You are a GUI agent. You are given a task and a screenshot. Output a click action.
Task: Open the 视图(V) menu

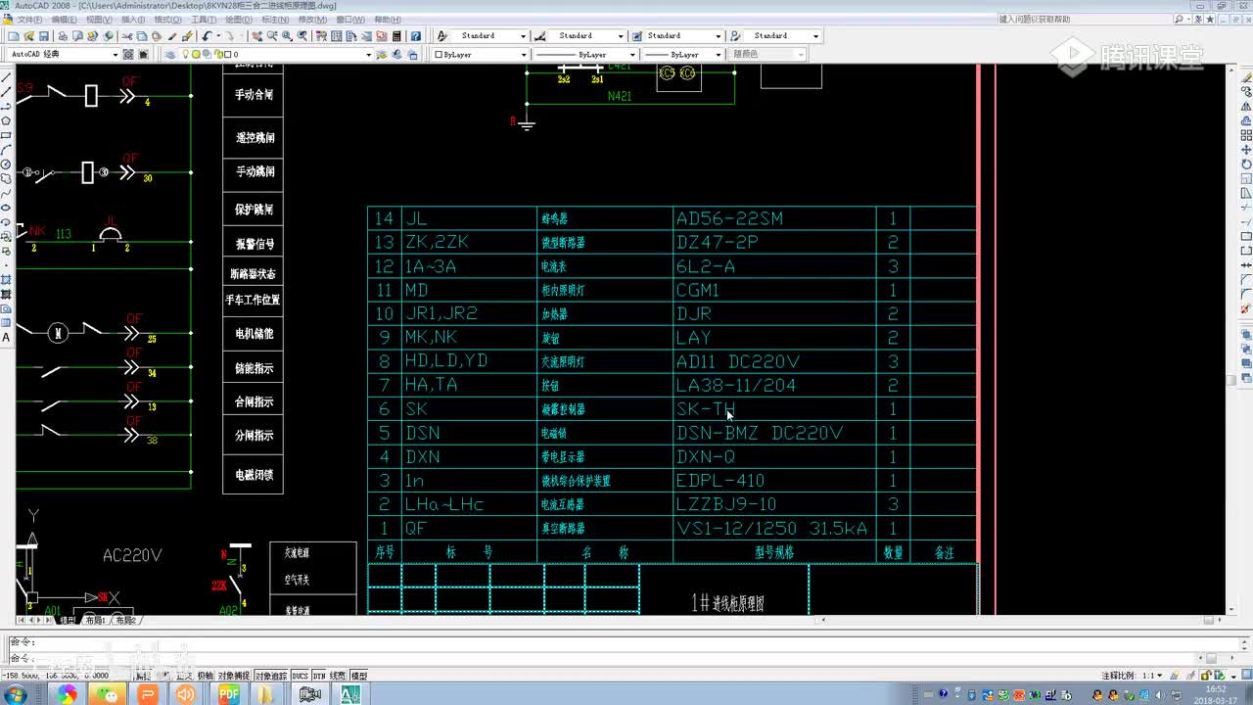[x=98, y=20]
